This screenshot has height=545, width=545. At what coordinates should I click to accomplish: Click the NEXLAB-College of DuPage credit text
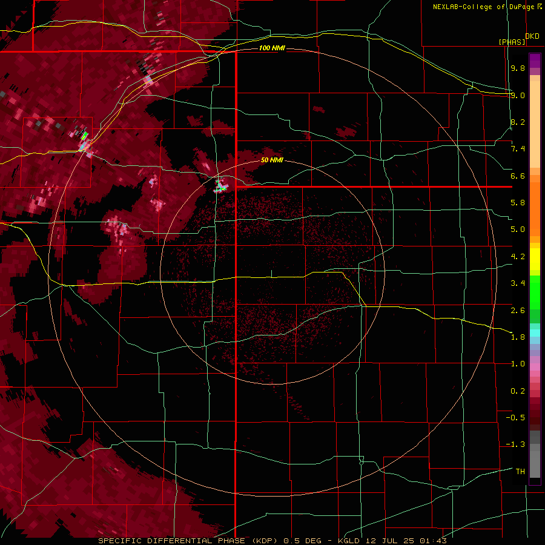coord(483,7)
